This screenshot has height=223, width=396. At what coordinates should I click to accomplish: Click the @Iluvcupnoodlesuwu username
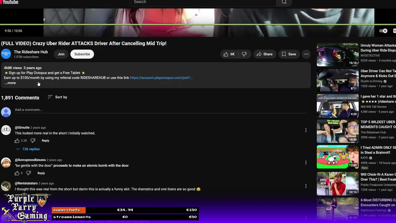point(30,160)
